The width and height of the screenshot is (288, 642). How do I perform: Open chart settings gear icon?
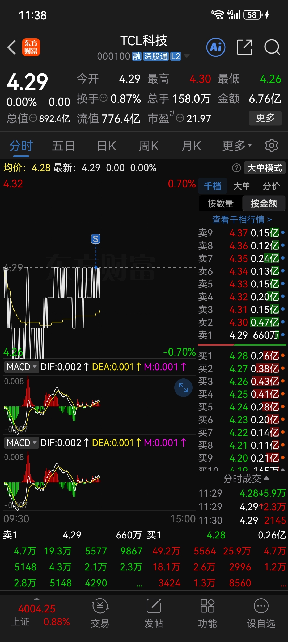(271, 146)
